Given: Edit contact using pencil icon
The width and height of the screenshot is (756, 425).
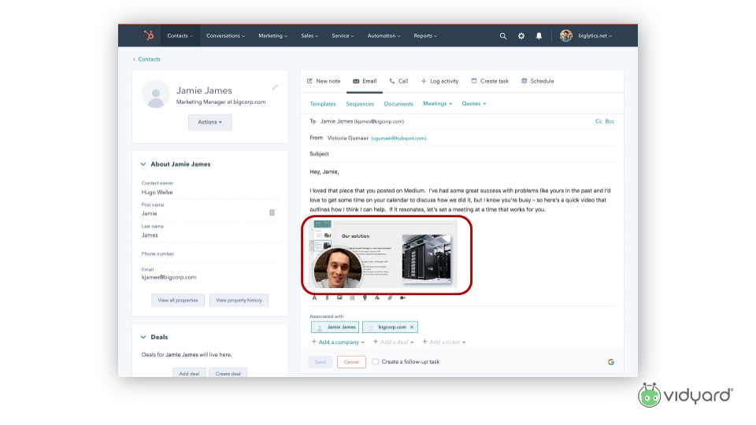Looking at the screenshot, I should click(x=275, y=87).
